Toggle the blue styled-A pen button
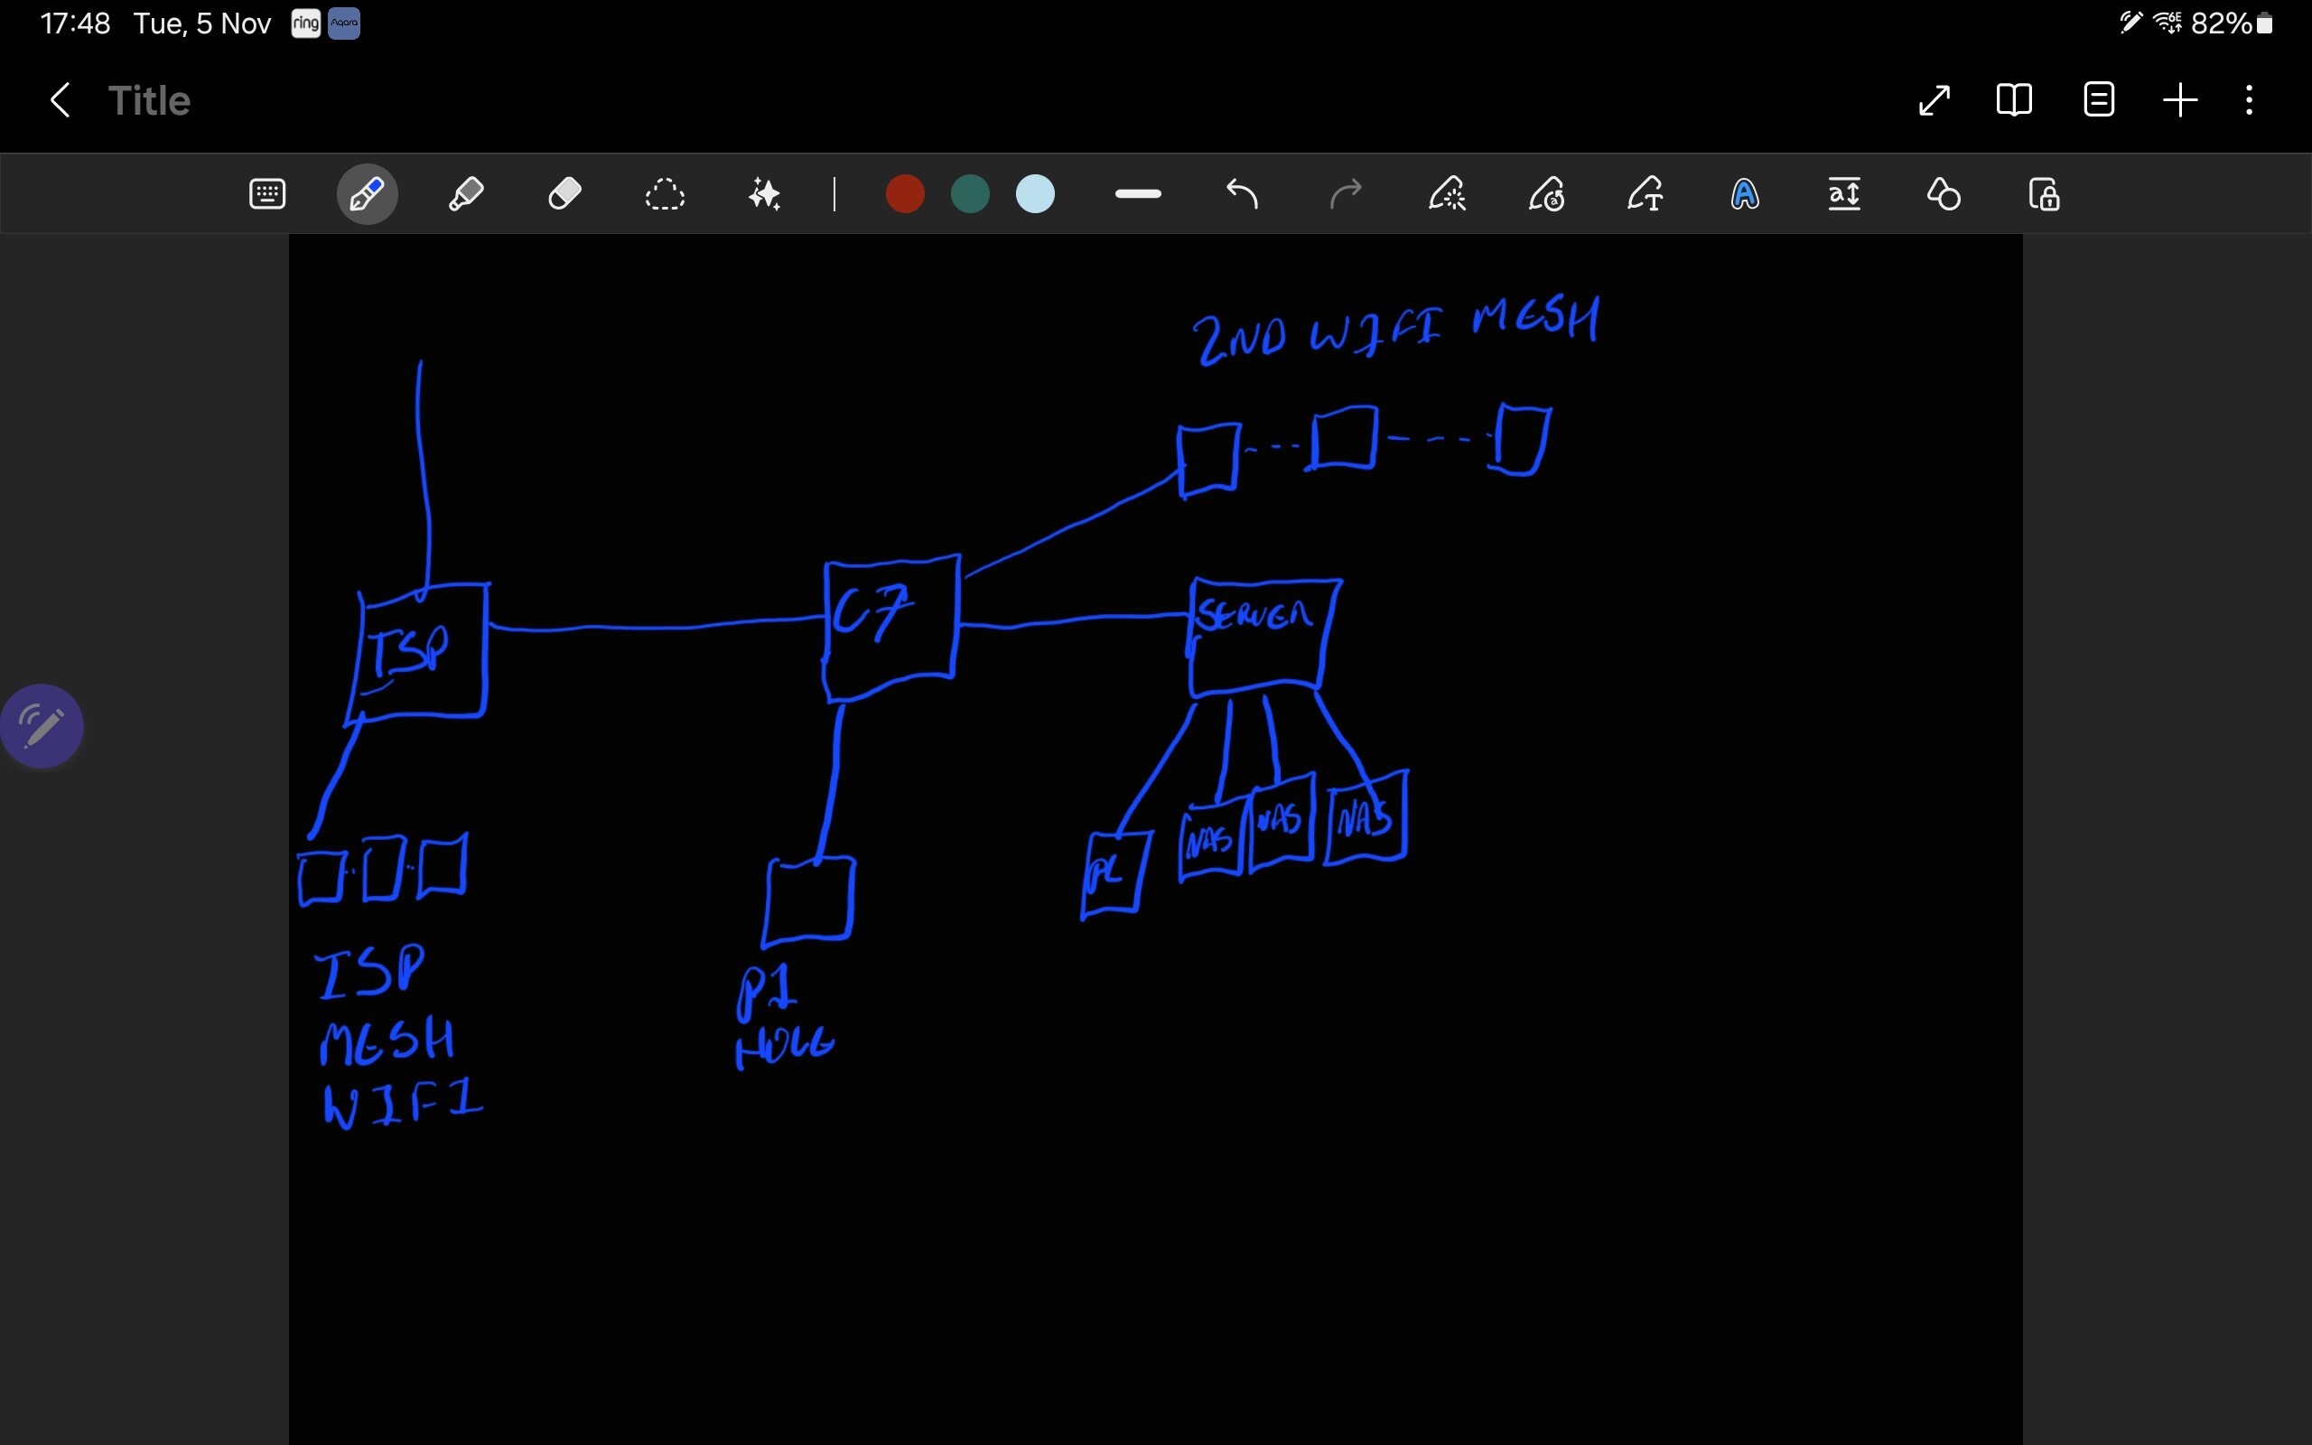The height and width of the screenshot is (1445, 2312). click(x=1745, y=195)
